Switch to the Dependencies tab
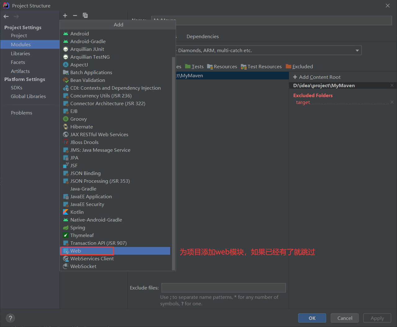Image resolution: width=397 pixels, height=327 pixels. pyautogui.click(x=203, y=36)
